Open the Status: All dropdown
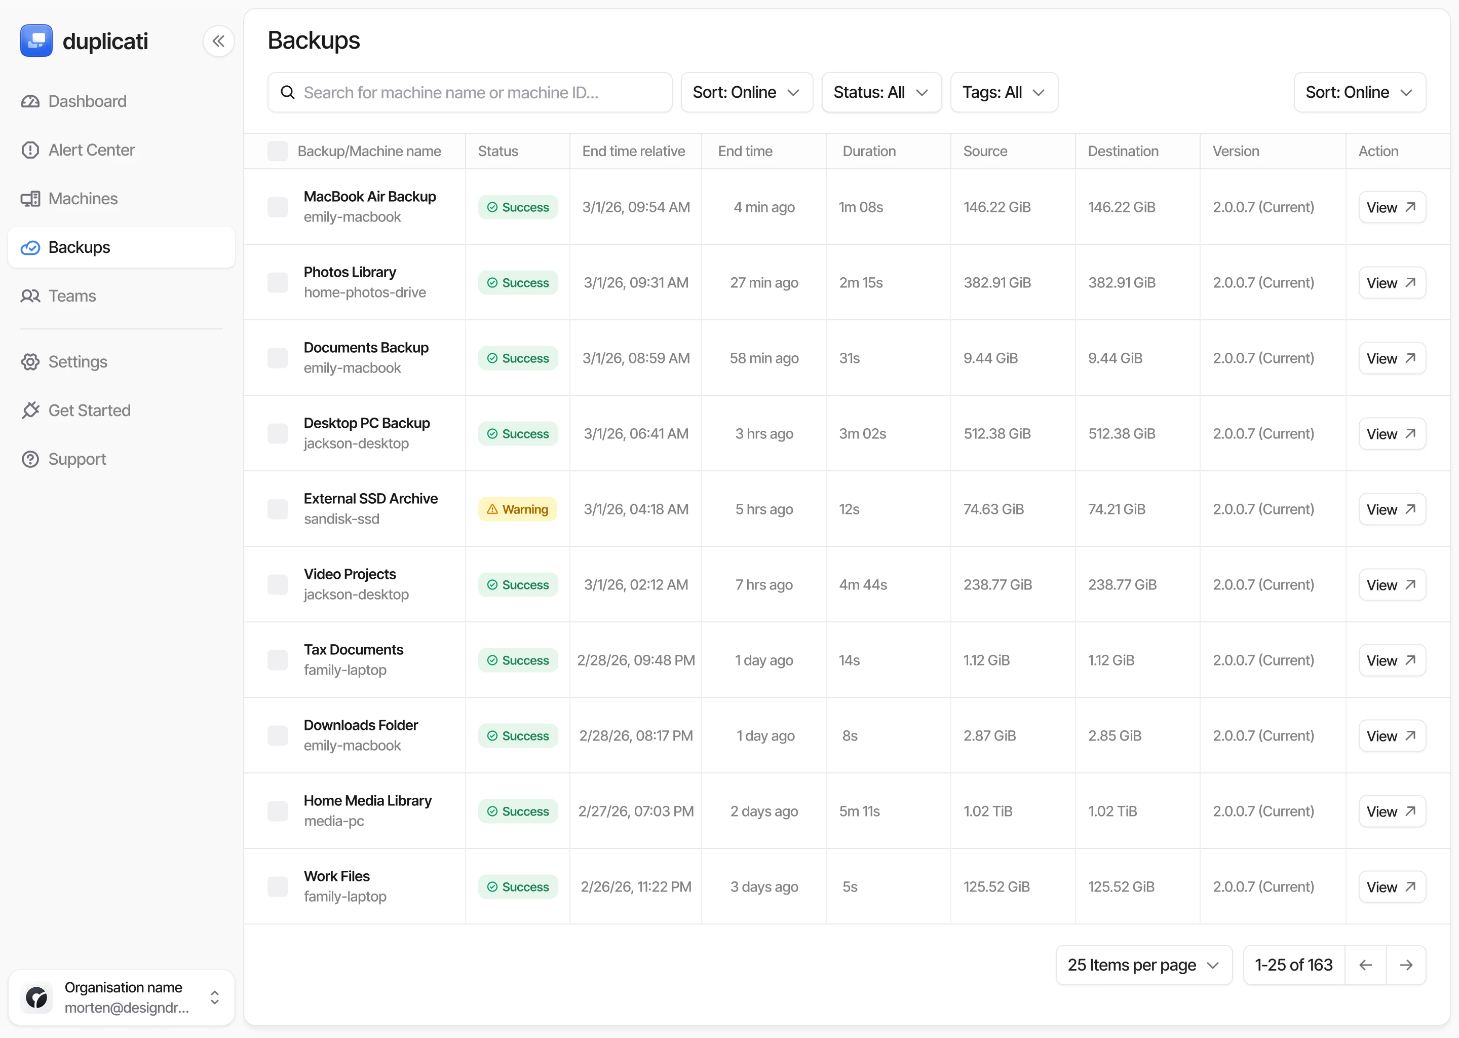 pyautogui.click(x=881, y=93)
